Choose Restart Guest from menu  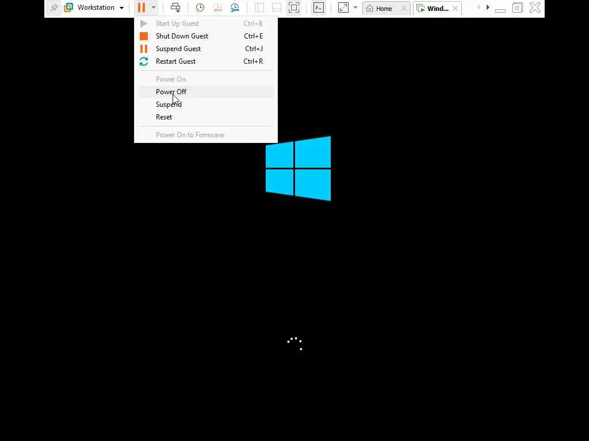coord(206,61)
